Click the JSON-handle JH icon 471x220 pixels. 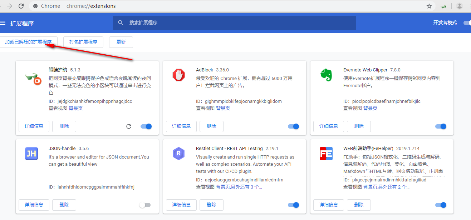click(x=31, y=154)
